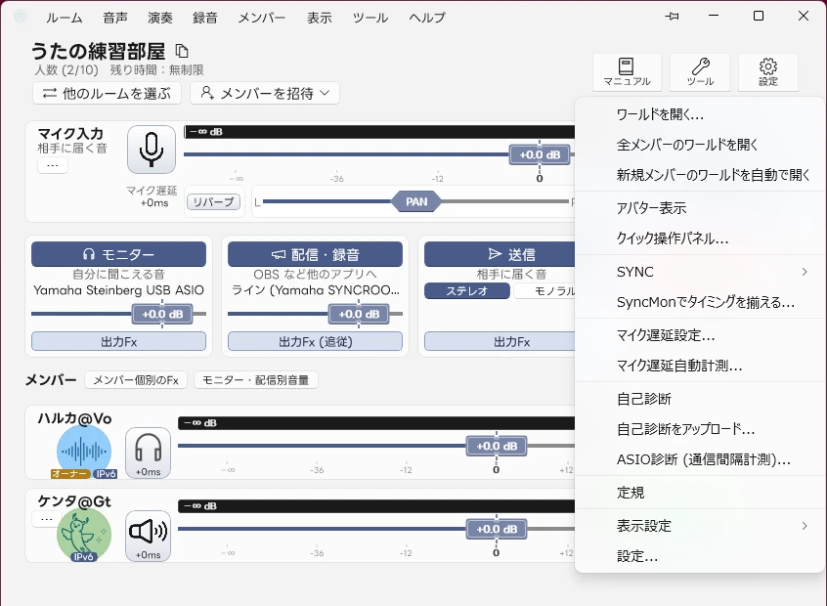Viewport: 827px width, 606px height.
Task: Click the PAN slider handle
Action: click(416, 201)
